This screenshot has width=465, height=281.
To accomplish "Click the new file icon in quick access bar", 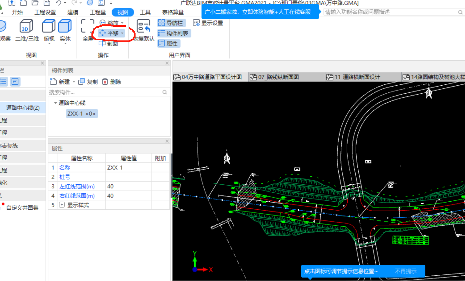I will click(x=23, y=3).
